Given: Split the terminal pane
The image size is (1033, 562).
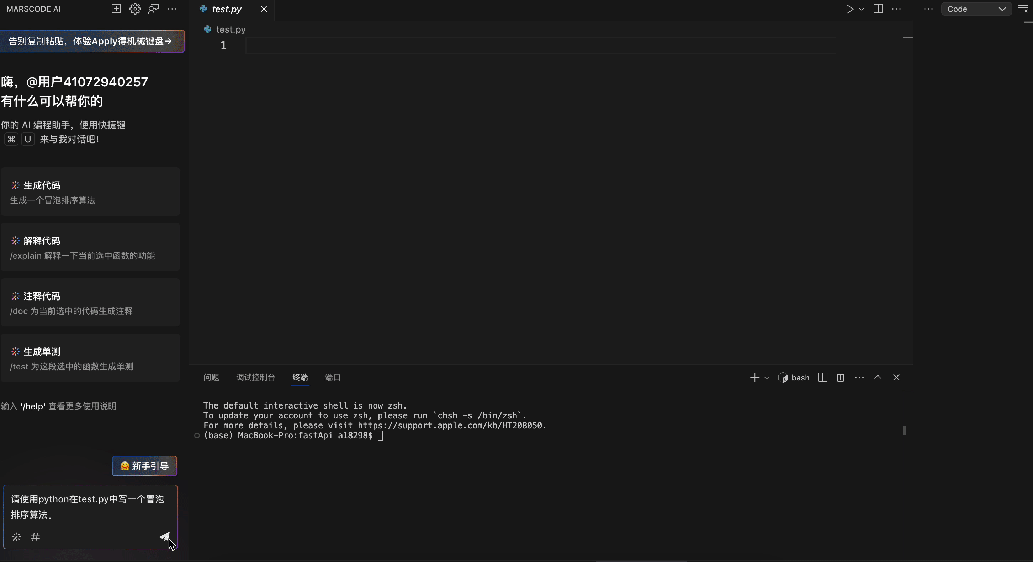Looking at the screenshot, I should tap(822, 377).
